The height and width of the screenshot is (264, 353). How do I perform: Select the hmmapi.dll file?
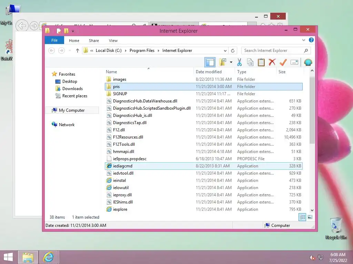tap(203, 152)
